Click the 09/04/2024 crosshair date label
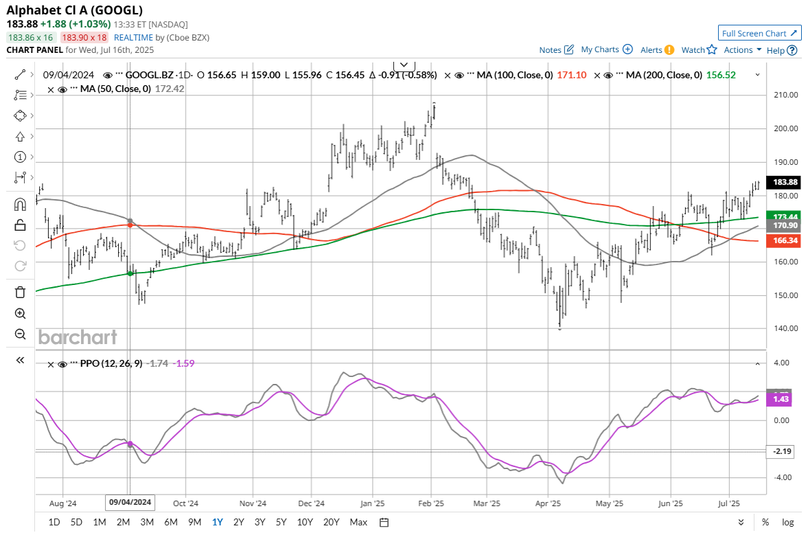The height and width of the screenshot is (546, 808). click(130, 502)
